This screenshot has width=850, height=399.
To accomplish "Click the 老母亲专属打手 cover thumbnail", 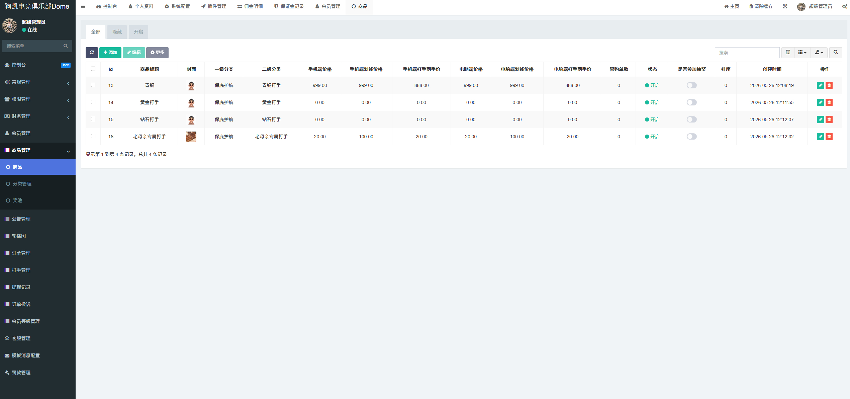I will [191, 137].
